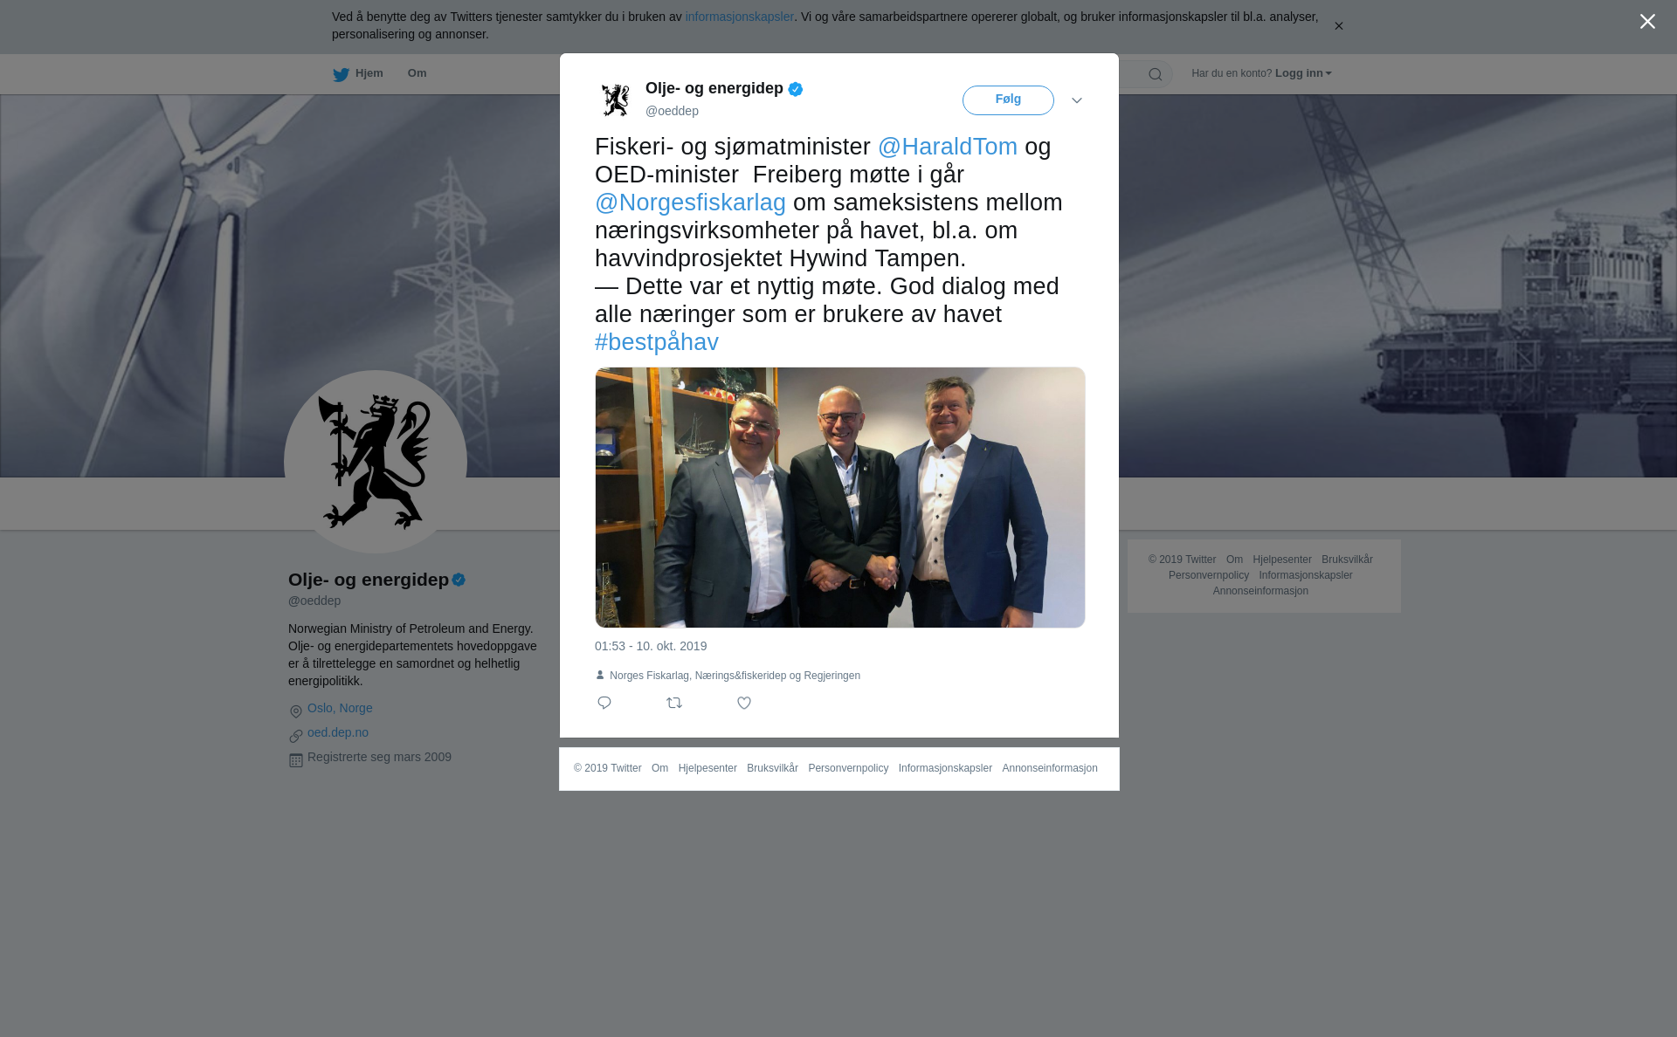Open the tweet photo of three men
The height and width of the screenshot is (1037, 1677).
(840, 498)
